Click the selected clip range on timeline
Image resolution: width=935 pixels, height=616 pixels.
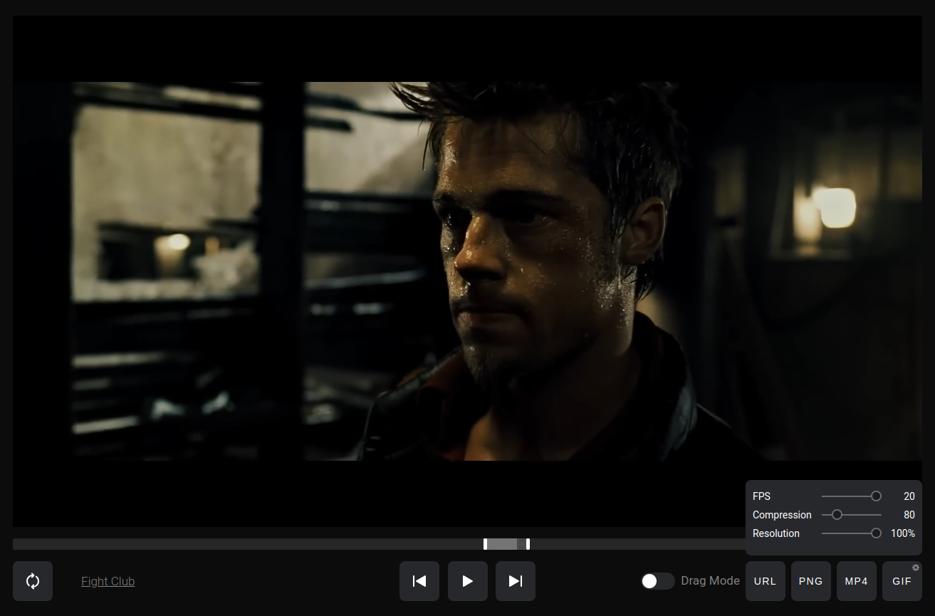(x=506, y=544)
